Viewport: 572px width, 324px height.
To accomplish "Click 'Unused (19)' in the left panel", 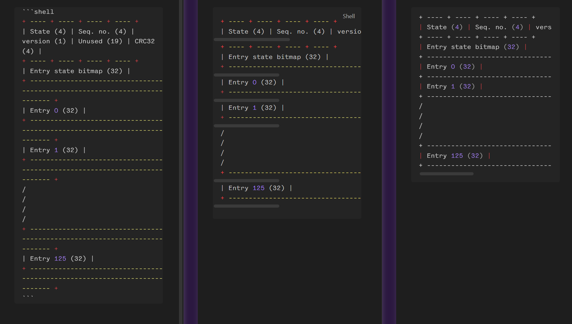I will (x=100, y=41).
